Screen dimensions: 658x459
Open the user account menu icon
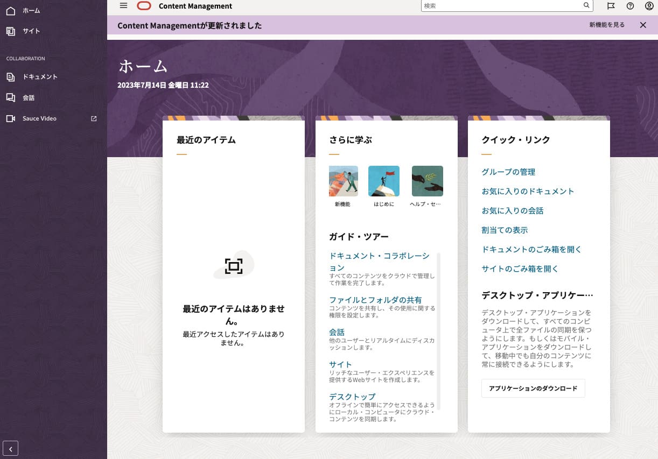click(x=649, y=6)
